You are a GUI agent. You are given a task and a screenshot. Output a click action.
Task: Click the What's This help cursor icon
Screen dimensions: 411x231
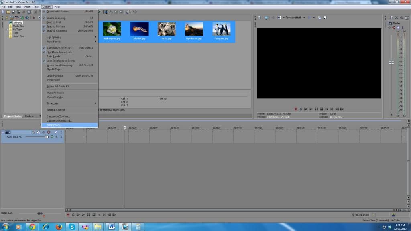click(x=135, y=12)
